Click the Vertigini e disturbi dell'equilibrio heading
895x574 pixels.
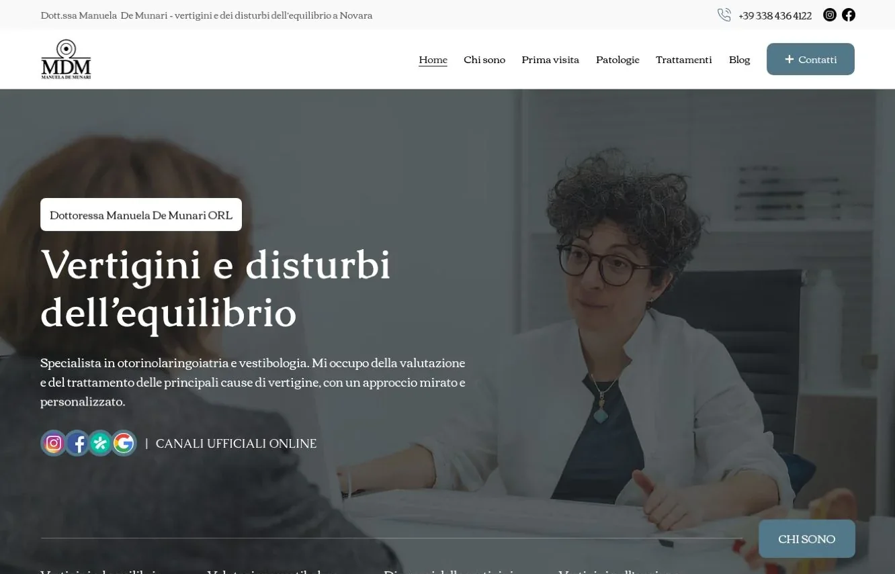pyautogui.click(x=216, y=288)
